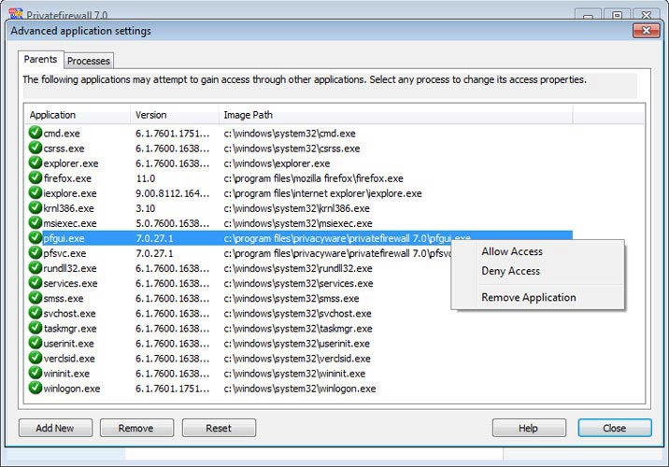Select the iexplore.exe application name

pos(69,193)
